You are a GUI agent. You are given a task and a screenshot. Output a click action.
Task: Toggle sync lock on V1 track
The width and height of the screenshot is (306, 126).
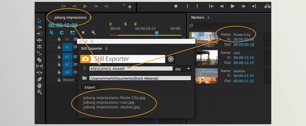coord(75,47)
